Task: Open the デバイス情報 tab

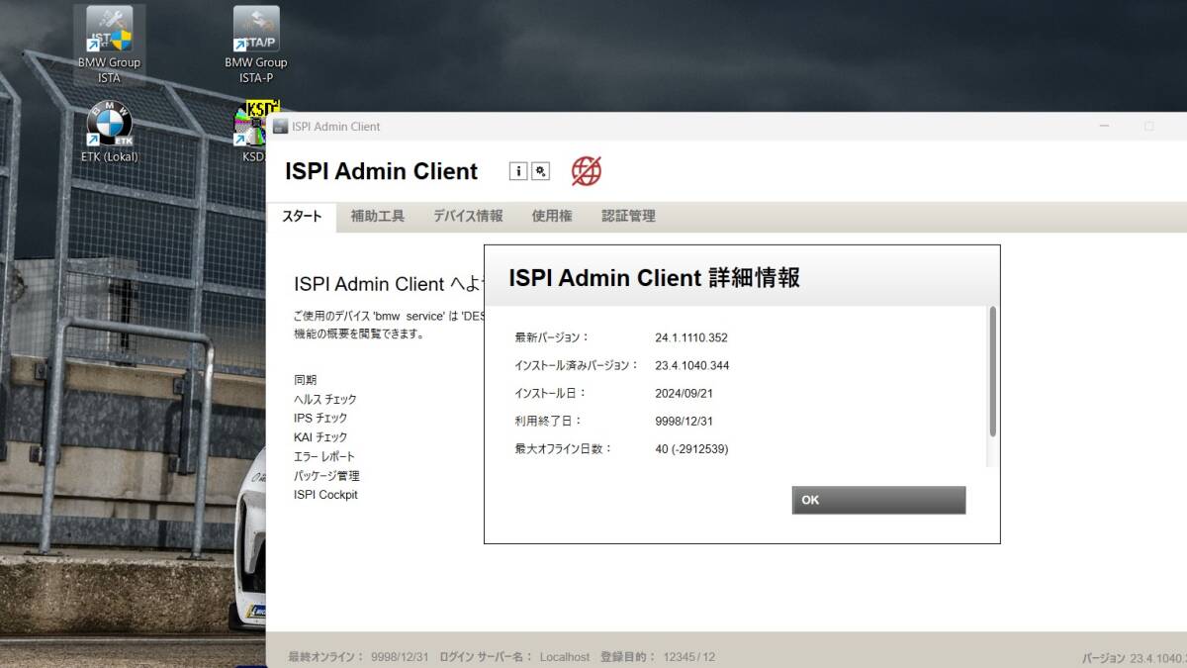Action: 468,216
